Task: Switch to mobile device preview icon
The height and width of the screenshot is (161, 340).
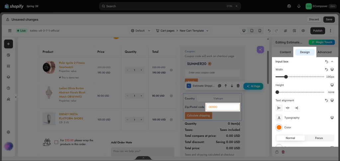Action: tap(260, 31)
